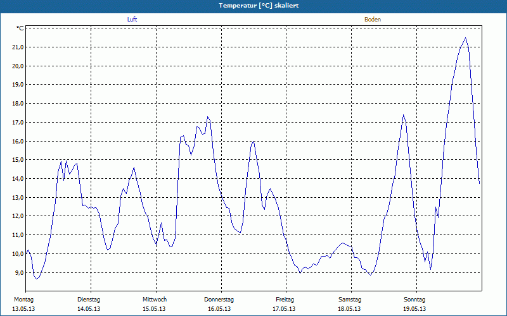Click the date 16.05.13
Viewport: 507px width, 316px height.
(219, 309)
